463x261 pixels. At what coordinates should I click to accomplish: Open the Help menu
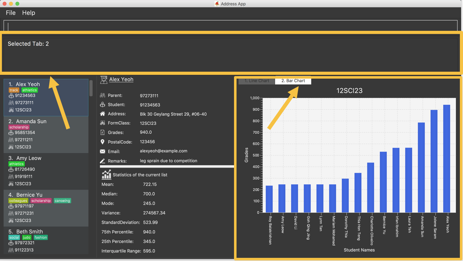[29, 13]
